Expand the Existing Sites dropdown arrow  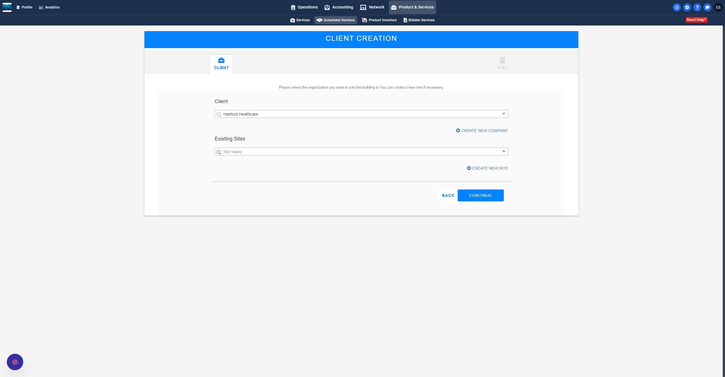click(504, 152)
